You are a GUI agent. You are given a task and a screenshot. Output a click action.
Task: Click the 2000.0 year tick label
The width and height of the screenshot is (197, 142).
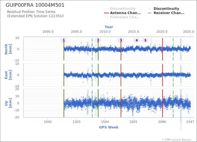[x=48, y=32]
